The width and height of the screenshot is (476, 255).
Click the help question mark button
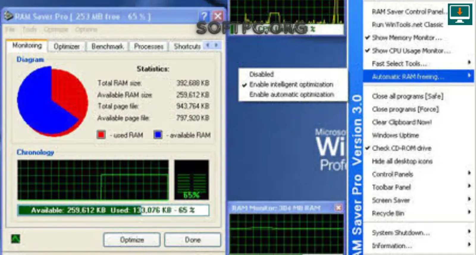(204, 16)
